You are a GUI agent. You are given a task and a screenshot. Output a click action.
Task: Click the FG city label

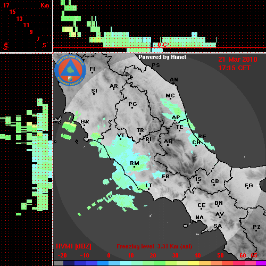pyautogui.click(x=249, y=186)
